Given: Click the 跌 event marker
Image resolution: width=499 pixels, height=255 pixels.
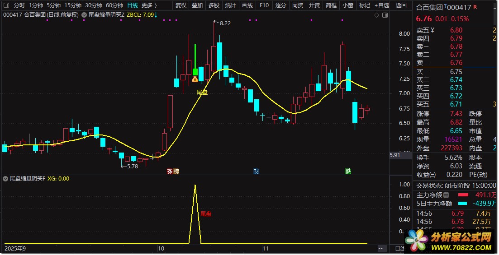Looking at the screenshot, I should coord(348,172).
